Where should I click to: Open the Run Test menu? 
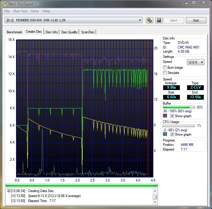pyautogui.click(x=20, y=11)
